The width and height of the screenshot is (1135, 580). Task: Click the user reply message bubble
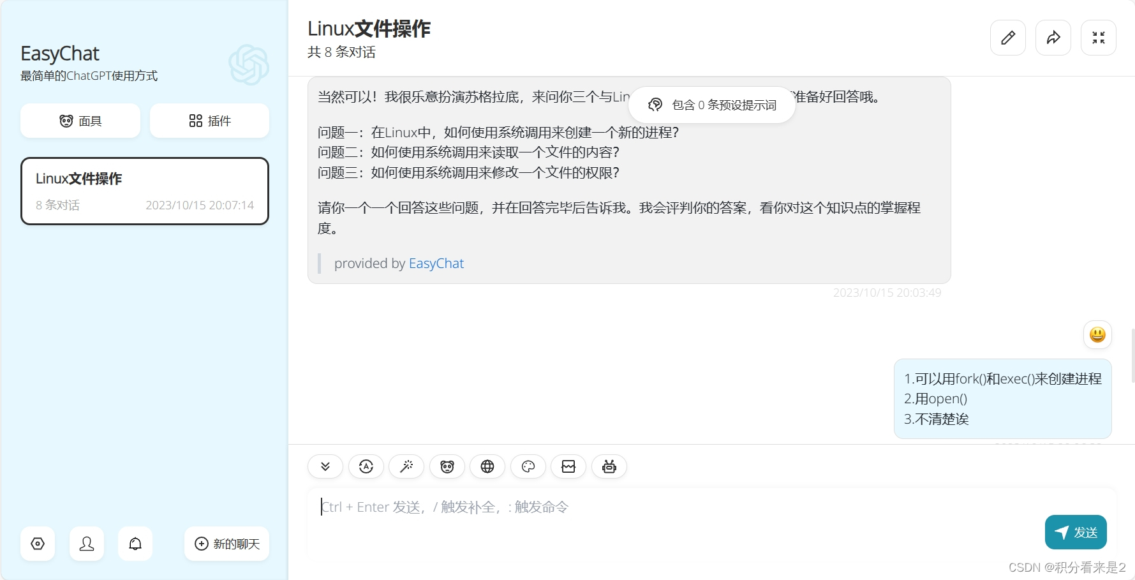(1003, 399)
